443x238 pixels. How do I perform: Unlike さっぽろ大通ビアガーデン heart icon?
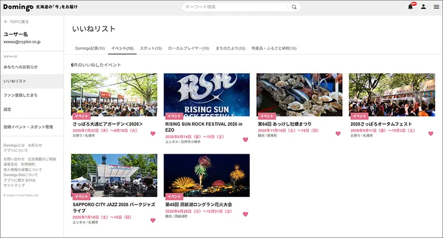(x=153, y=134)
